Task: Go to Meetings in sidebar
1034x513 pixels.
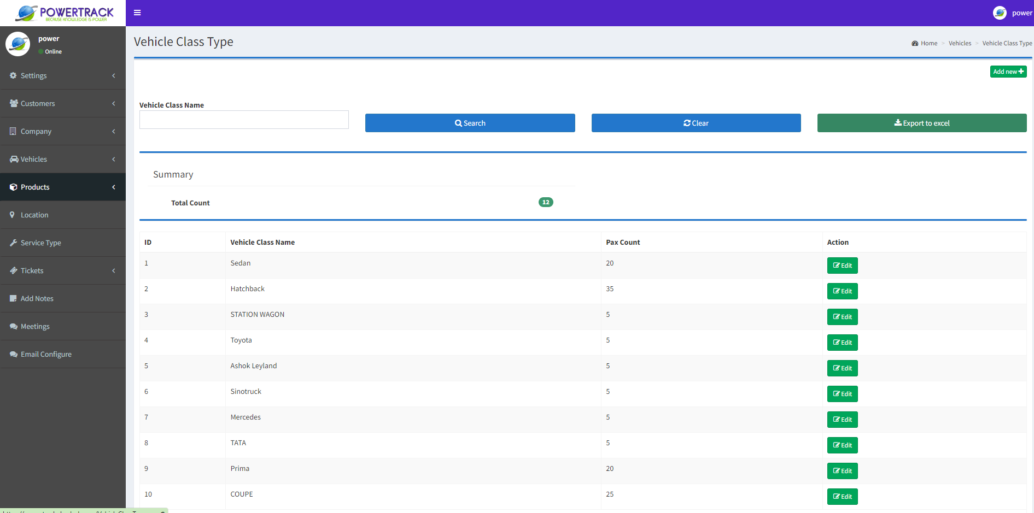Action: (35, 327)
